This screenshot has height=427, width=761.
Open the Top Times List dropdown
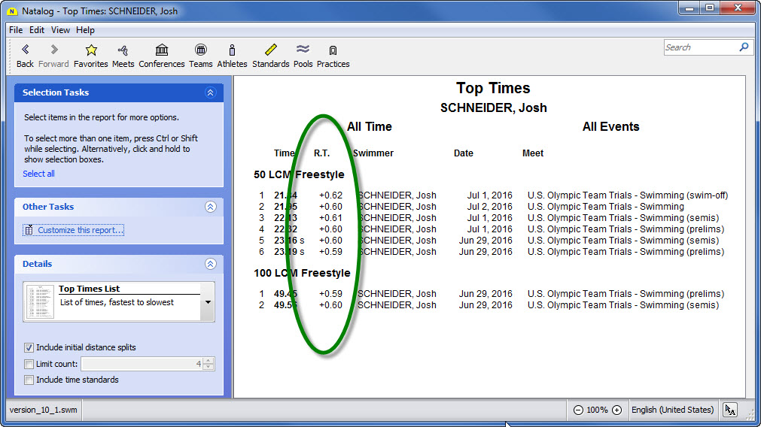[207, 301]
